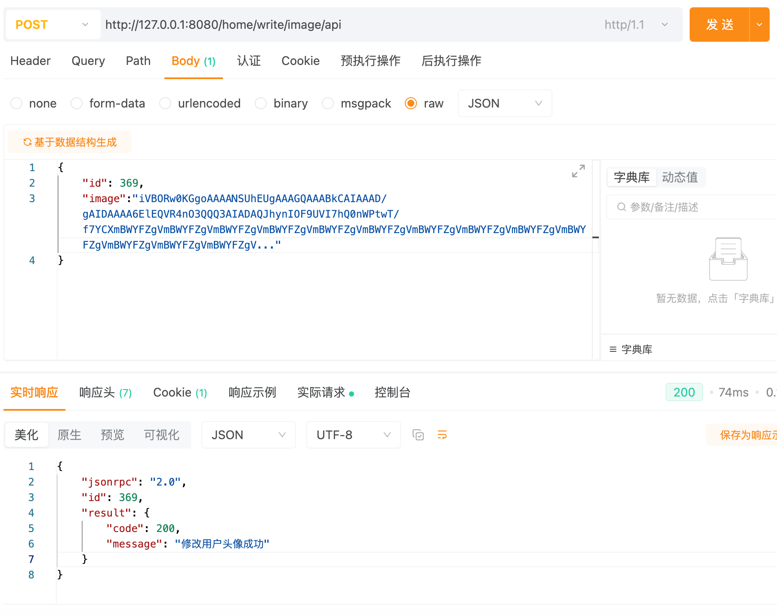This screenshot has height=615, width=777.
Task: Click 保存为响应示例 button
Action: point(741,435)
